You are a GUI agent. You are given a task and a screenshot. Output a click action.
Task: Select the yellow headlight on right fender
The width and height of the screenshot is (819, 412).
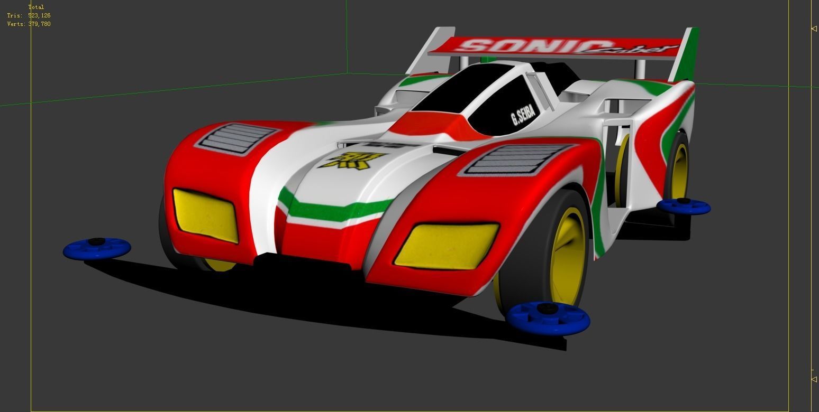(x=447, y=245)
